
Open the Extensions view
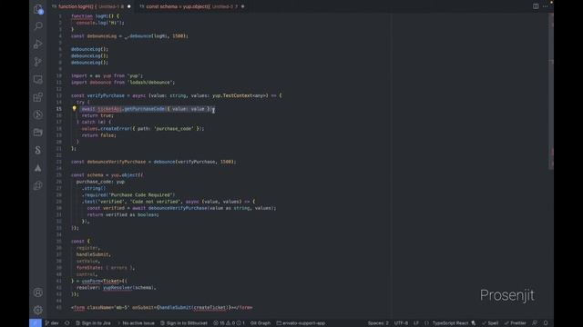click(x=38, y=97)
